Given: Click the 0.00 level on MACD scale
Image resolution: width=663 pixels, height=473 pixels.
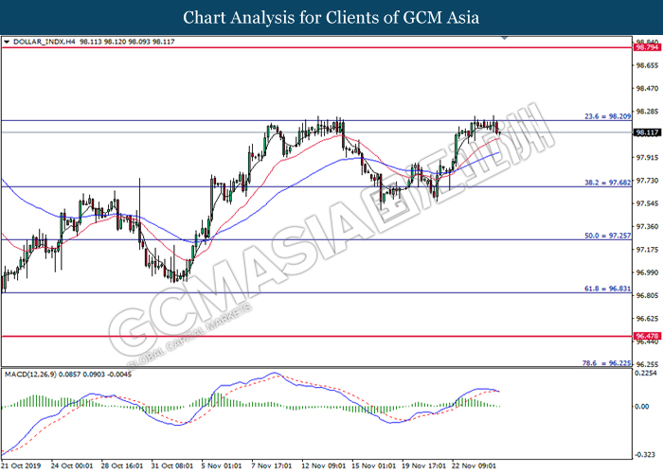Looking at the screenshot, I should coord(642,407).
